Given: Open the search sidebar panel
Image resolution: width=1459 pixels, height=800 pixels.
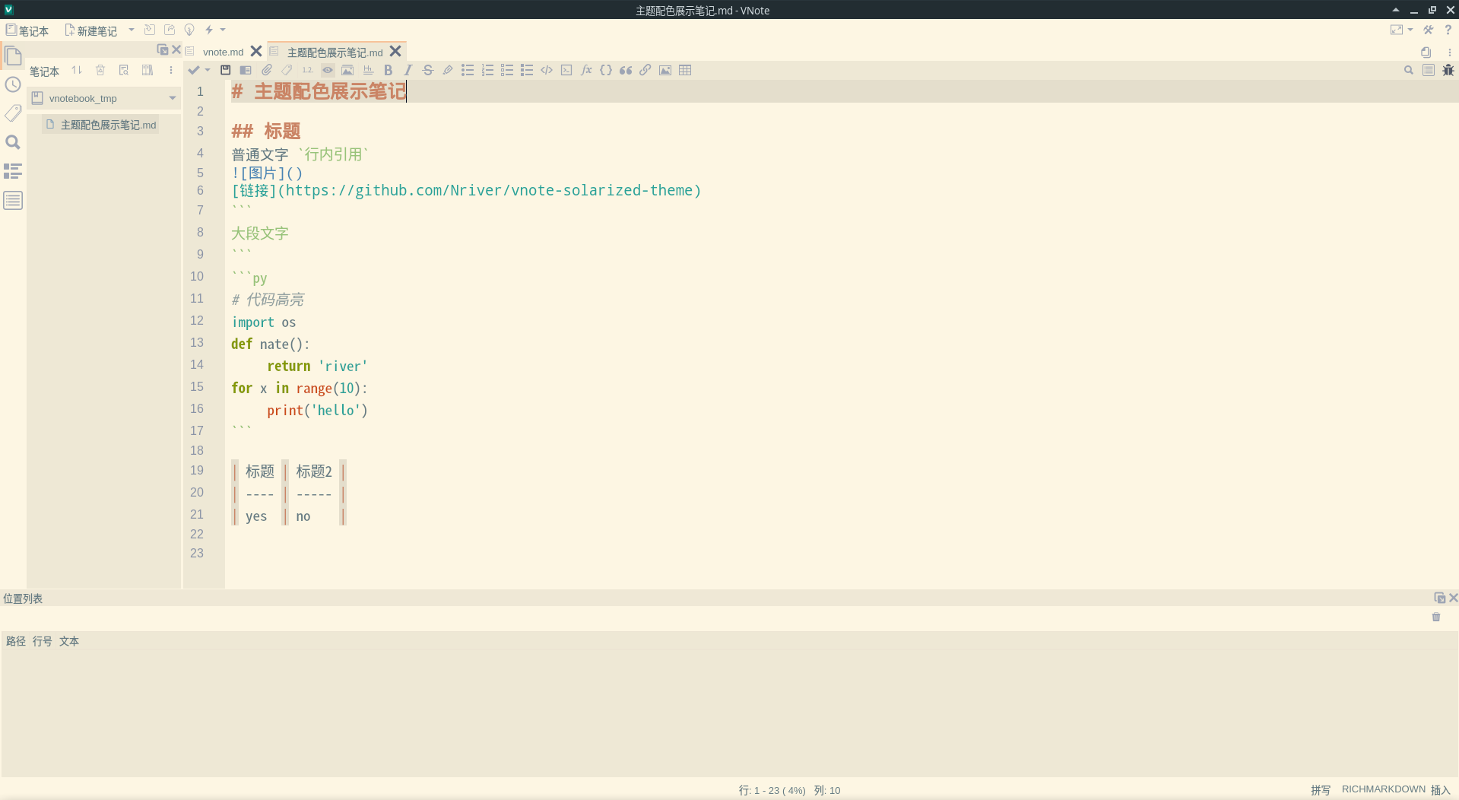Looking at the screenshot, I should [13, 142].
